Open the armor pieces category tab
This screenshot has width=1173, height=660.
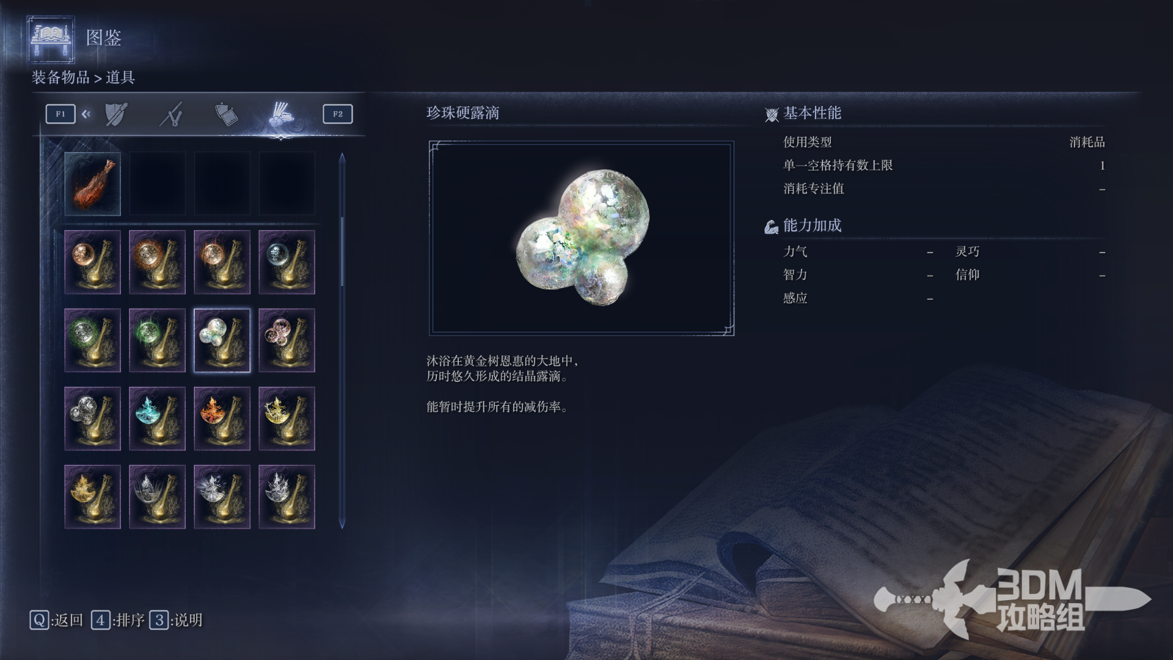point(226,114)
